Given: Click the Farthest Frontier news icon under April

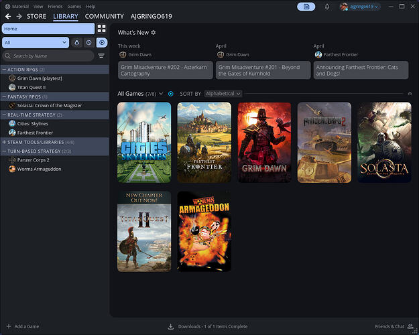Looking at the screenshot, I should (x=318, y=54).
